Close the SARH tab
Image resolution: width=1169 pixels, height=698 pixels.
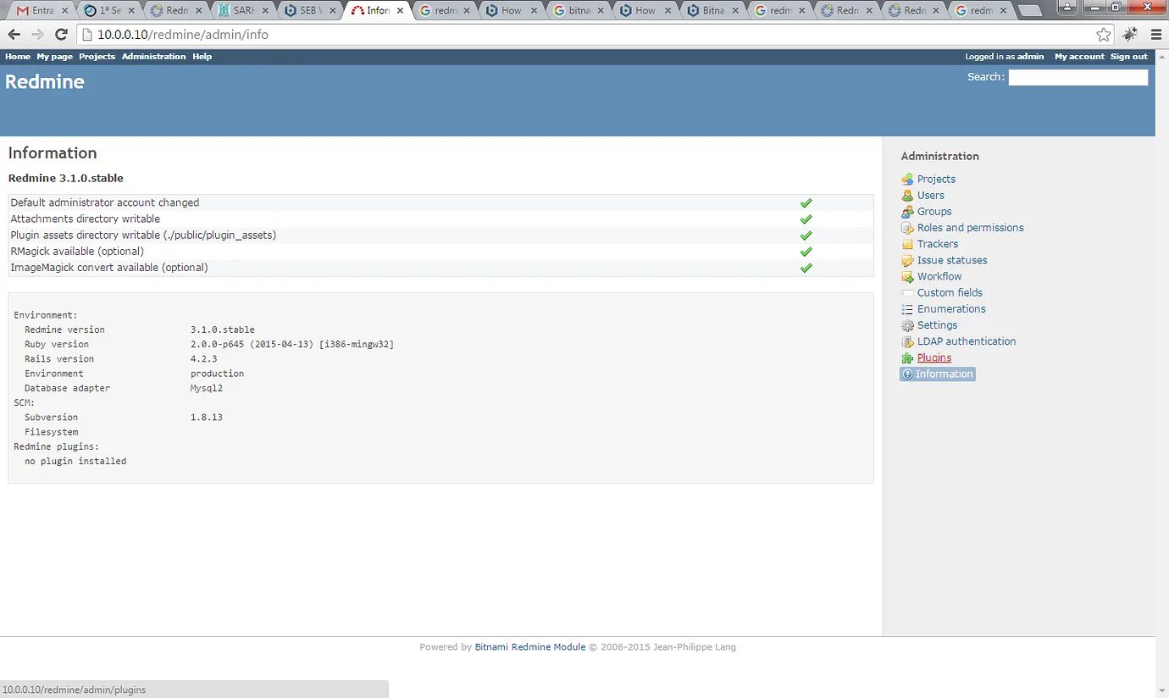pyautogui.click(x=266, y=11)
